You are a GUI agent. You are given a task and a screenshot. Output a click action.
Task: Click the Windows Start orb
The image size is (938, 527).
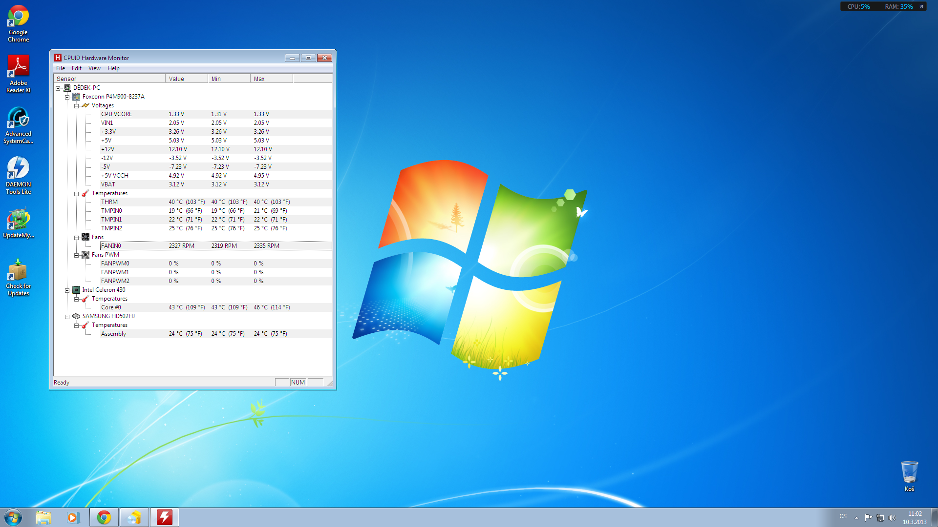coord(13,517)
